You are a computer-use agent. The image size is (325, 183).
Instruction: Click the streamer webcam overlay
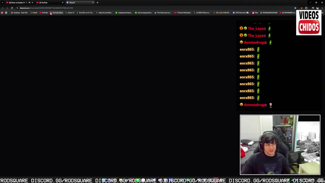tap(280, 145)
